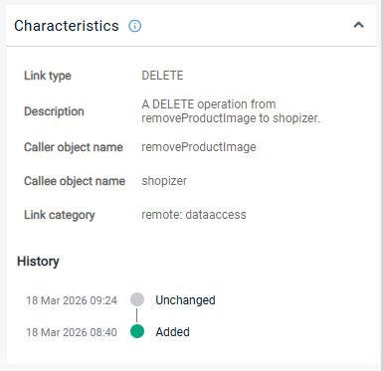Click the Description field label

[54, 111]
